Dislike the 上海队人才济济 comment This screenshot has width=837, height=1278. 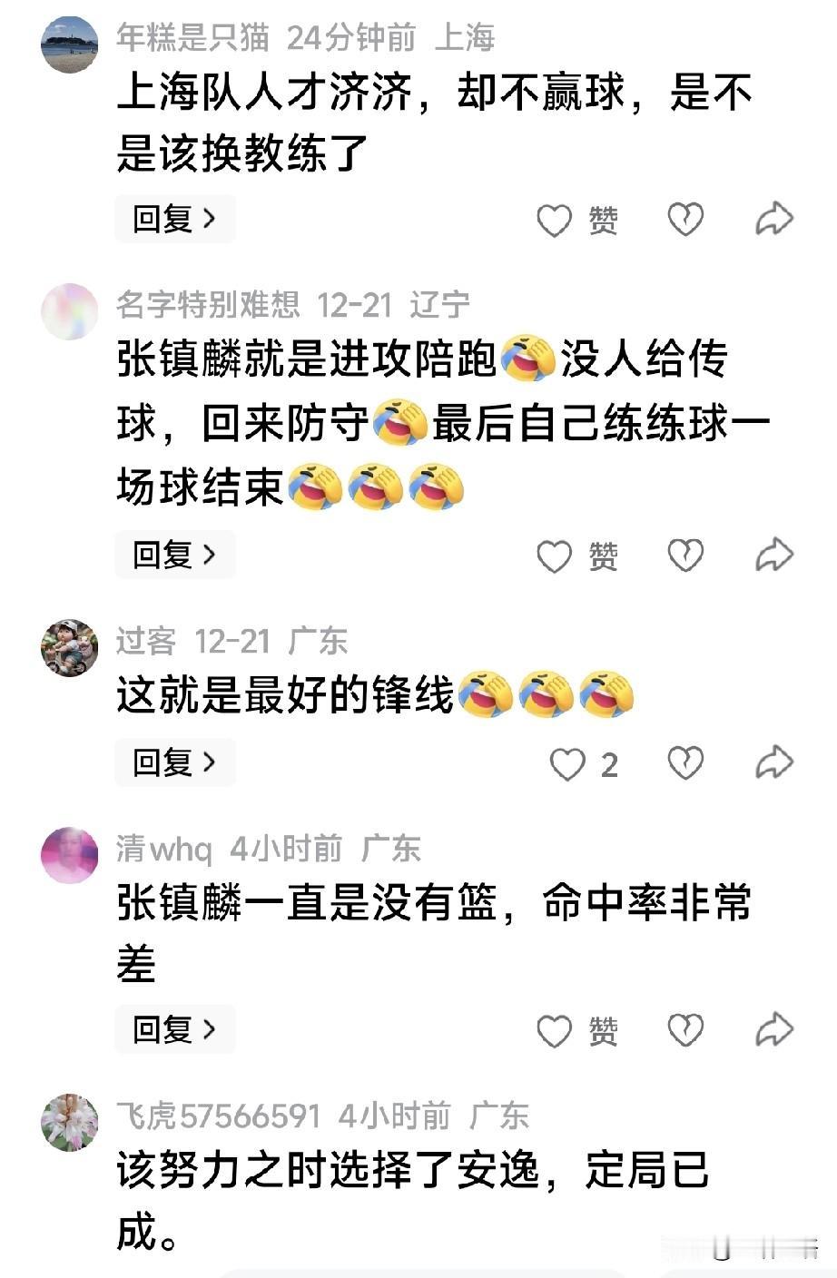(685, 220)
